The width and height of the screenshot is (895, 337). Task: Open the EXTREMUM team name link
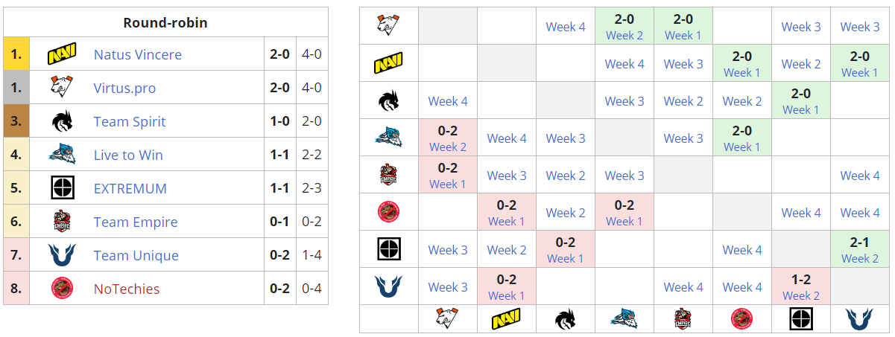click(x=130, y=189)
